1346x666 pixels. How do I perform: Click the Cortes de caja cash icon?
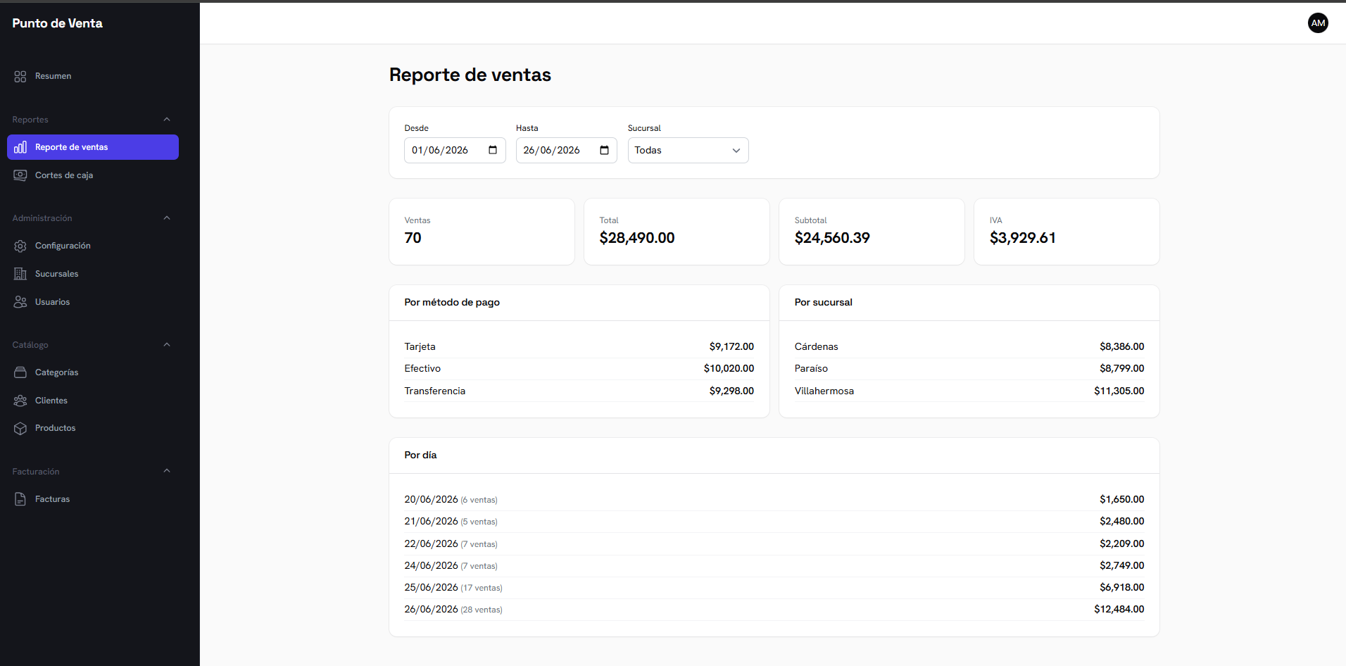[20, 175]
